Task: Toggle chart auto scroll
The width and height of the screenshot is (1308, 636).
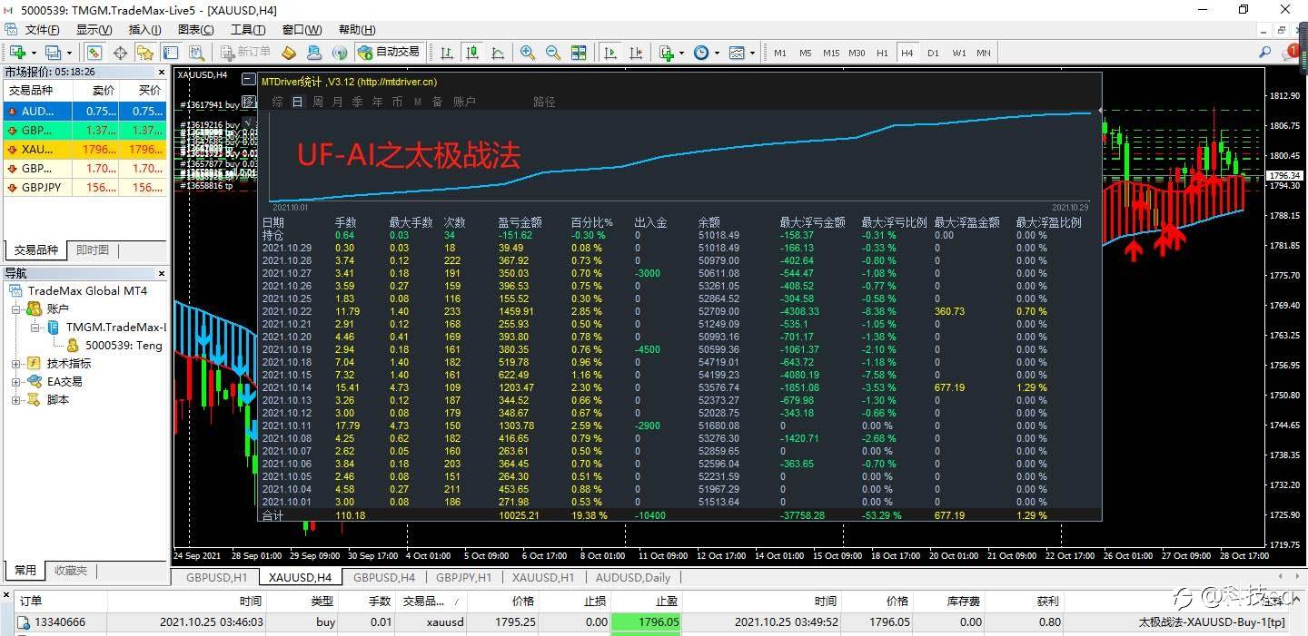Action: point(610,53)
